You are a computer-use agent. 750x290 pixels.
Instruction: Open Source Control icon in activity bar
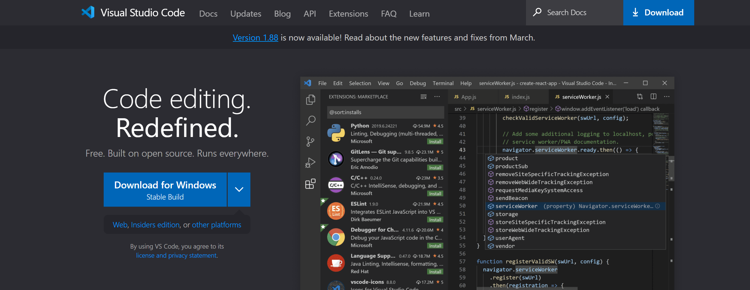click(310, 142)
